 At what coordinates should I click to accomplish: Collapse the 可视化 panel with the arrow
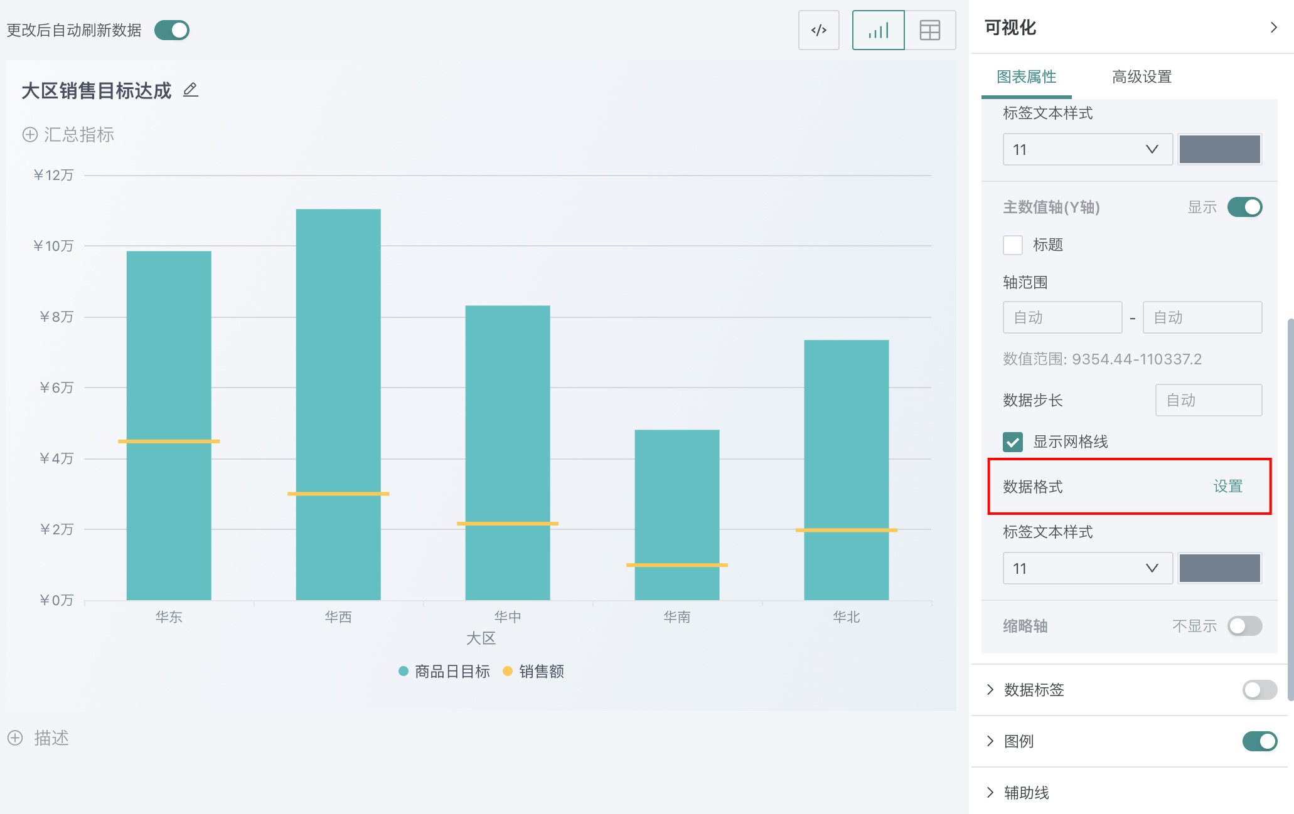point(1273,28)
